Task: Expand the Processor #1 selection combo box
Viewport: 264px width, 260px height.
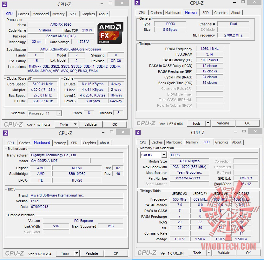Action: click(59, 113)
